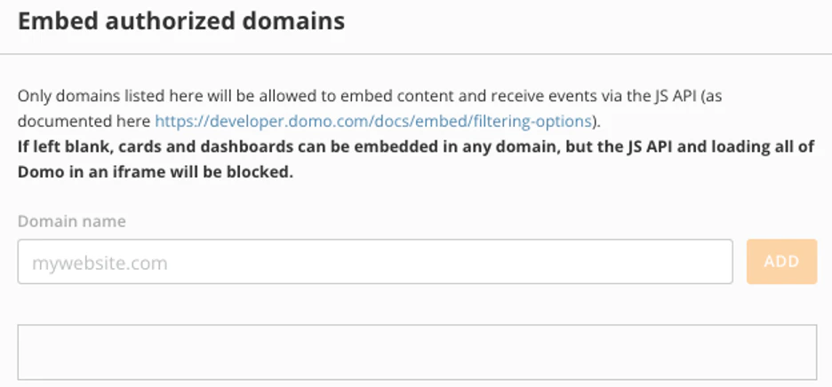The image size is (832, 387).
Task: Click the mywebsite.com placeholder text
Action: tap(100, 263)
